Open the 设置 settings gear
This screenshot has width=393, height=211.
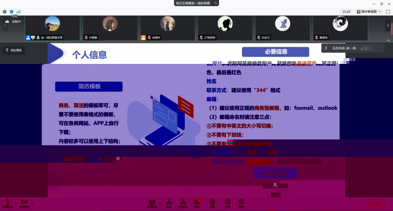[241, 203]
